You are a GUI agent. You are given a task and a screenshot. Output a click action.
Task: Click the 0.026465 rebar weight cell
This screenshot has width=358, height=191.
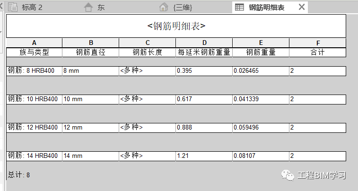(261, 71)
